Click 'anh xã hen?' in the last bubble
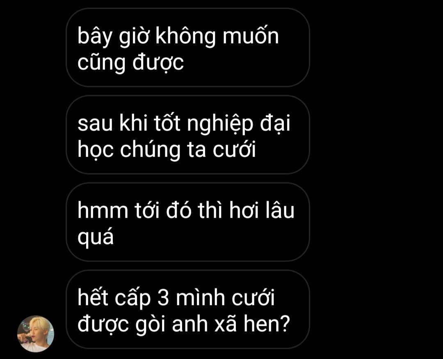Image resolution: width=443 pixels, height=359 pixels. [x=231, y=324]
